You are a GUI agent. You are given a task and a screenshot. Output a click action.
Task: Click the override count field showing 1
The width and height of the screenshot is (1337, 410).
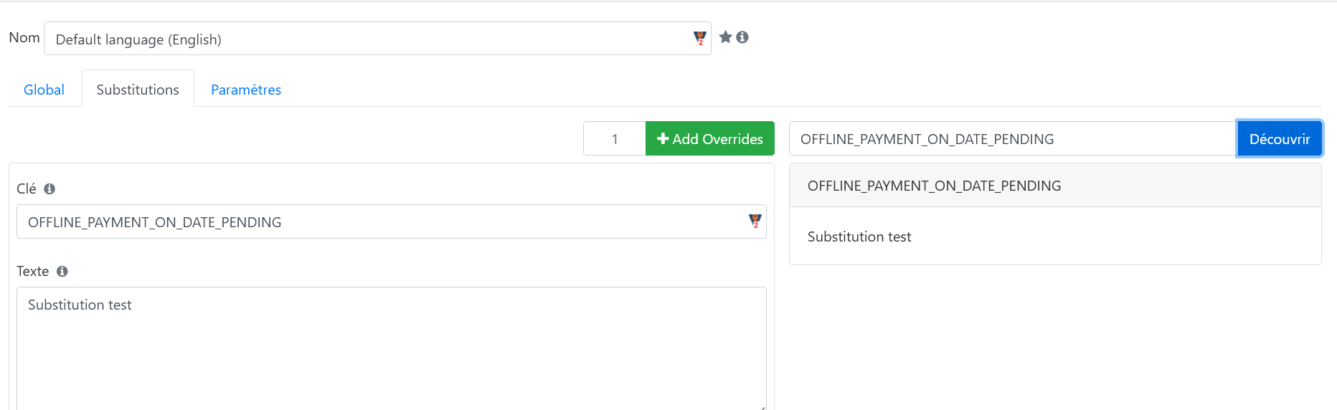click(615, 138)
